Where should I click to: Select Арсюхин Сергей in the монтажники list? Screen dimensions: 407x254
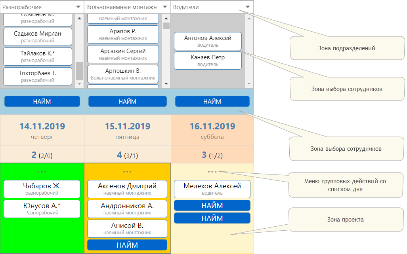click(123, 54)
